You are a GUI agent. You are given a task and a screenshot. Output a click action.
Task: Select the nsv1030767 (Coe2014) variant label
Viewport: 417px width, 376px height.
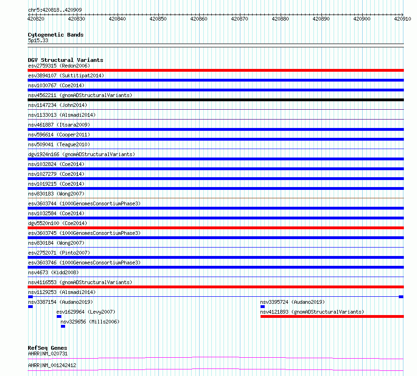[56, 85]
